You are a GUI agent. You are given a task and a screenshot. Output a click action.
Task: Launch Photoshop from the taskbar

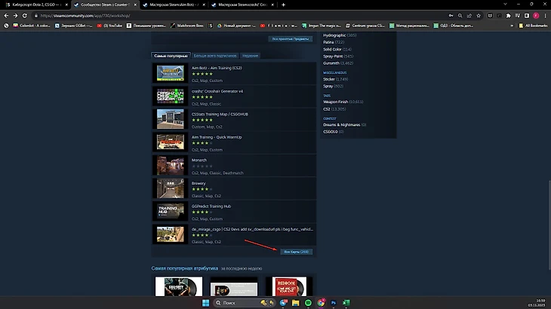tap(333, 302)
